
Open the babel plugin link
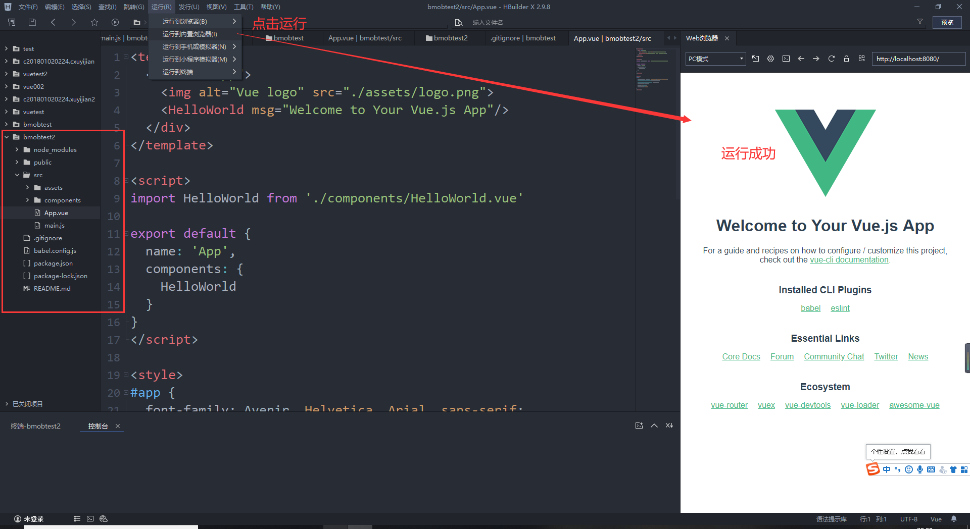pos(810,308)
